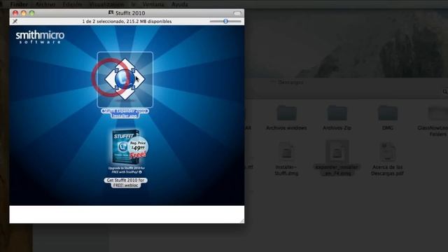Open the Archivo menu
The width and height of the screenshot is (448, 252).
(x=45, y=4)
